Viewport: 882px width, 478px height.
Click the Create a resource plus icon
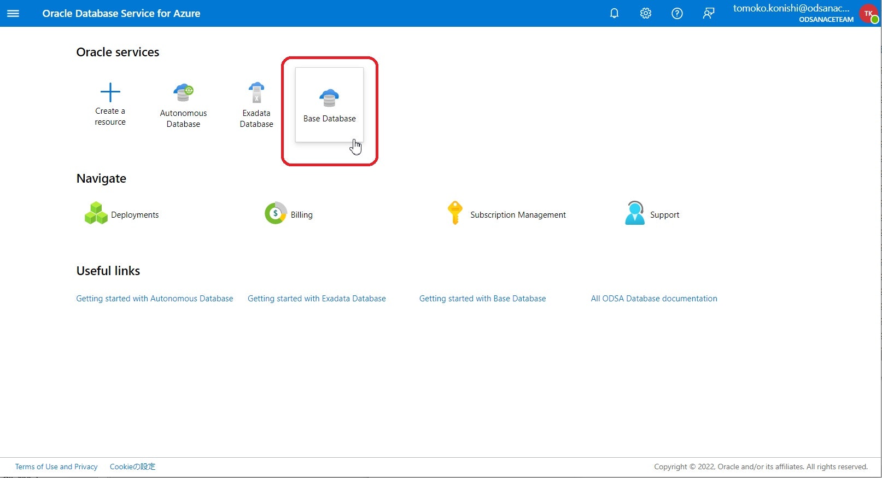(x=110, y=92)
